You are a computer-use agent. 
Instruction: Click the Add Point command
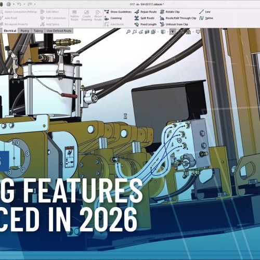click(x=9, y=18)
